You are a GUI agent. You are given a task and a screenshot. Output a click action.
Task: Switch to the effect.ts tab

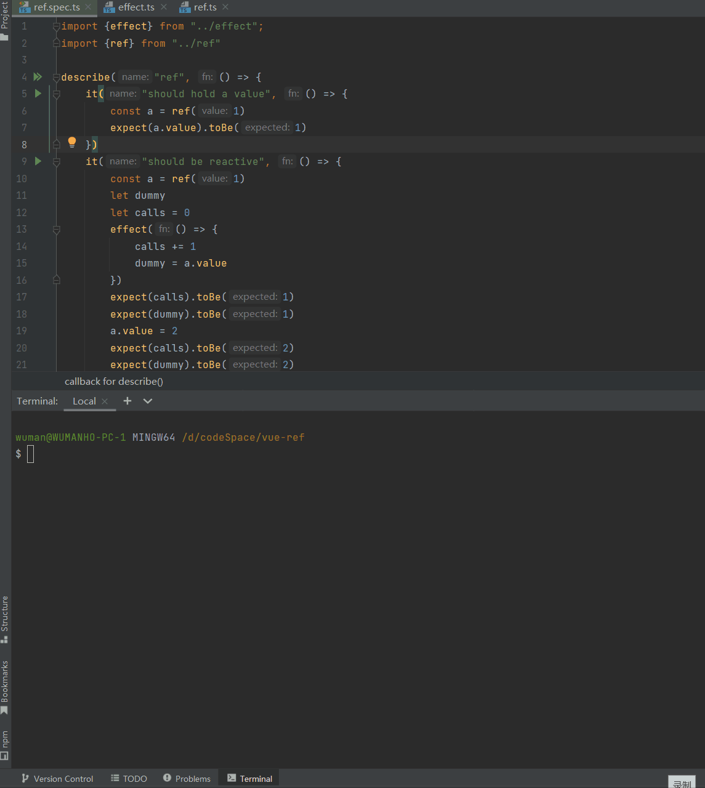pyautogui.click(x=135, y=7)
